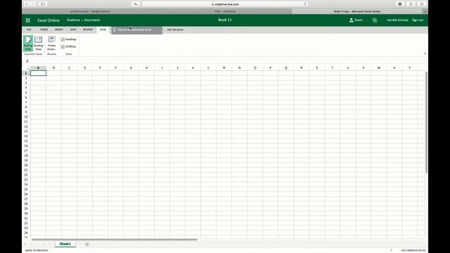This screenshot has width=450, height=253.
Task: Click the extension icon left of address bar
Action: [136, 4]
